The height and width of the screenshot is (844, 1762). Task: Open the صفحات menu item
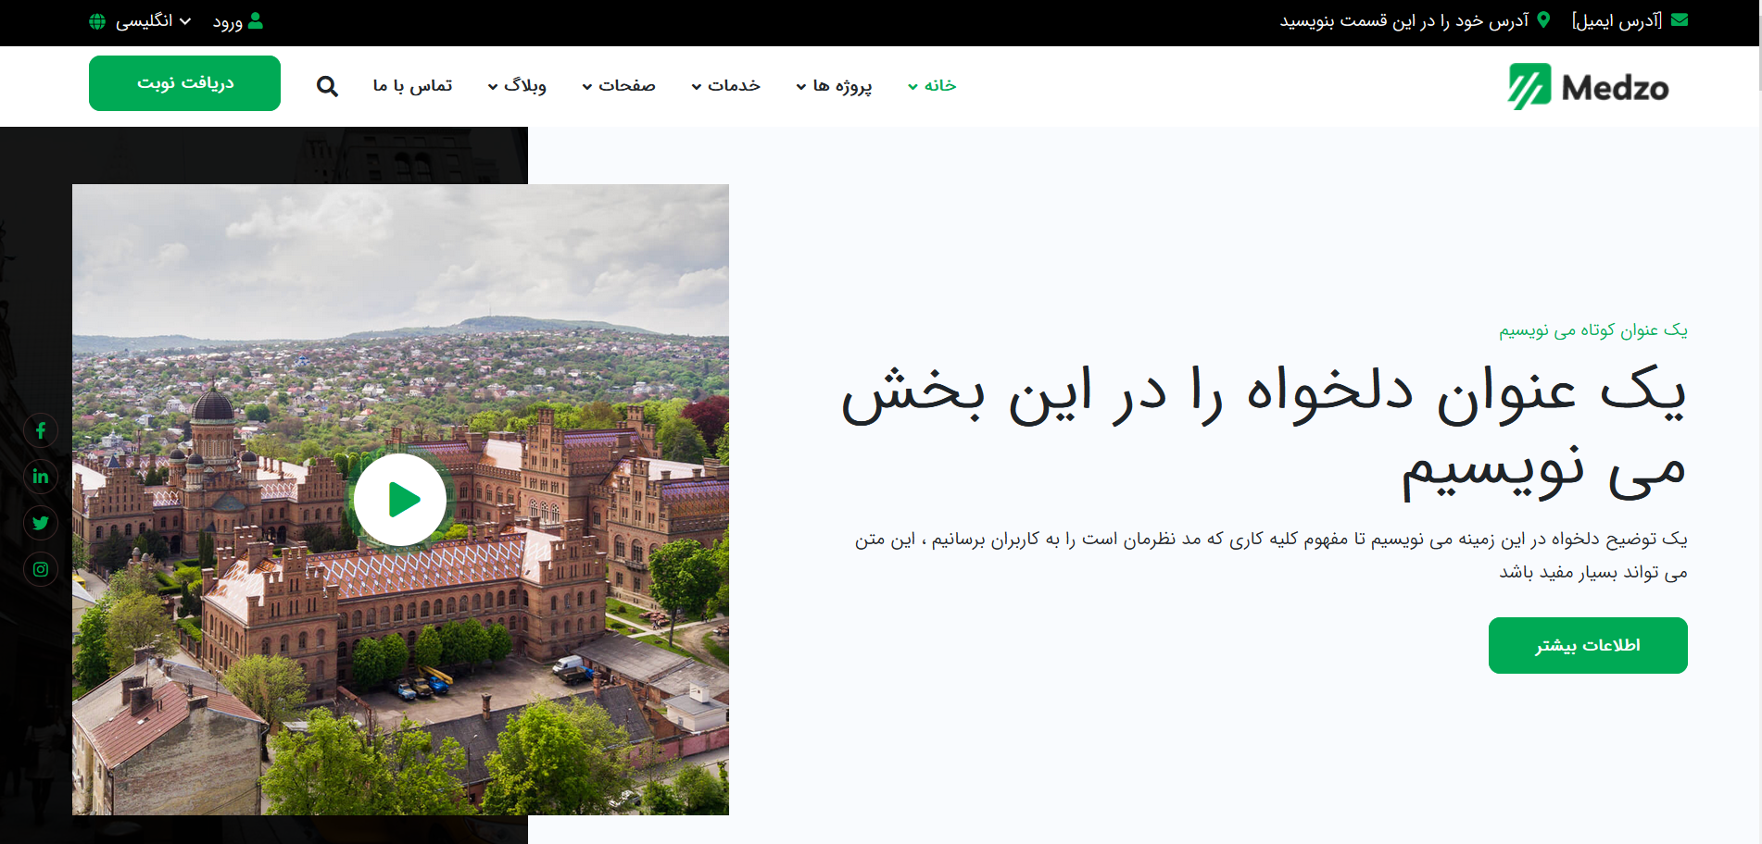(x=619, y=86)
